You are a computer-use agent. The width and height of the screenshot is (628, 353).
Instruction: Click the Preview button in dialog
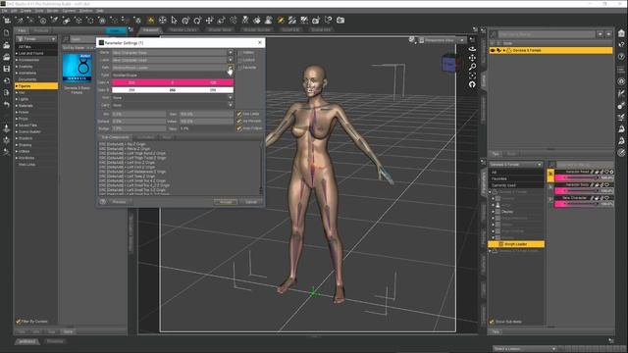(119, 202)
